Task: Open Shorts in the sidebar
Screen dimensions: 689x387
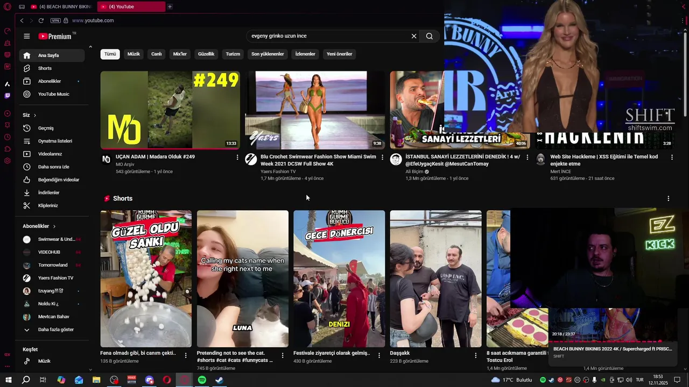Action: [x=52, y=68]
